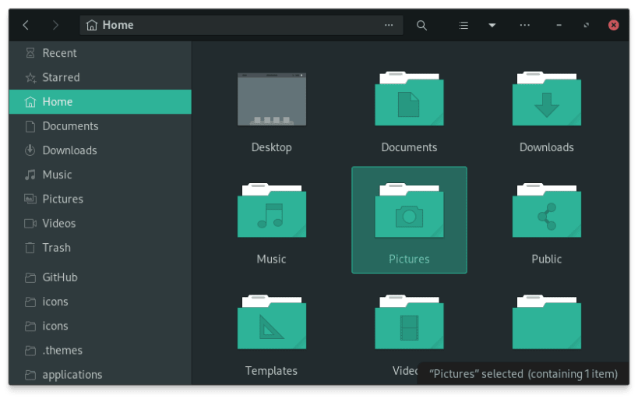Open the .themes bookmark in sidebar

100,350
